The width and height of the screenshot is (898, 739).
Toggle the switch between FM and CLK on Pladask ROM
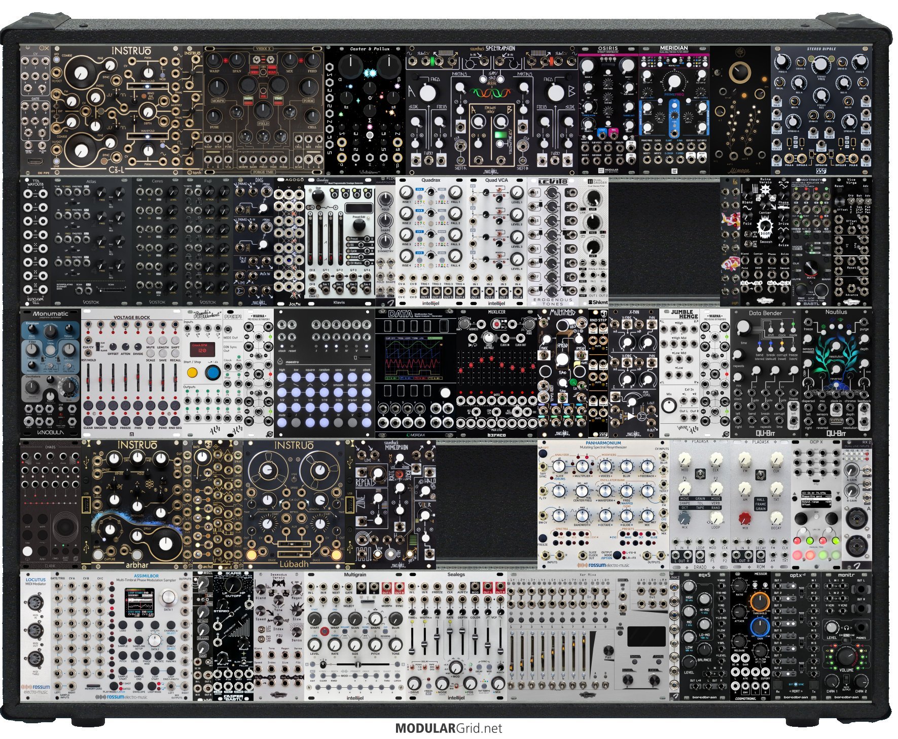(x=760, y=474)
